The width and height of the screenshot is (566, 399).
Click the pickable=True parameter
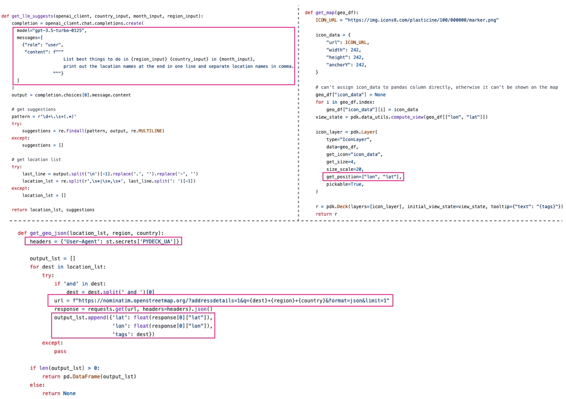click(x=344, y=184)
